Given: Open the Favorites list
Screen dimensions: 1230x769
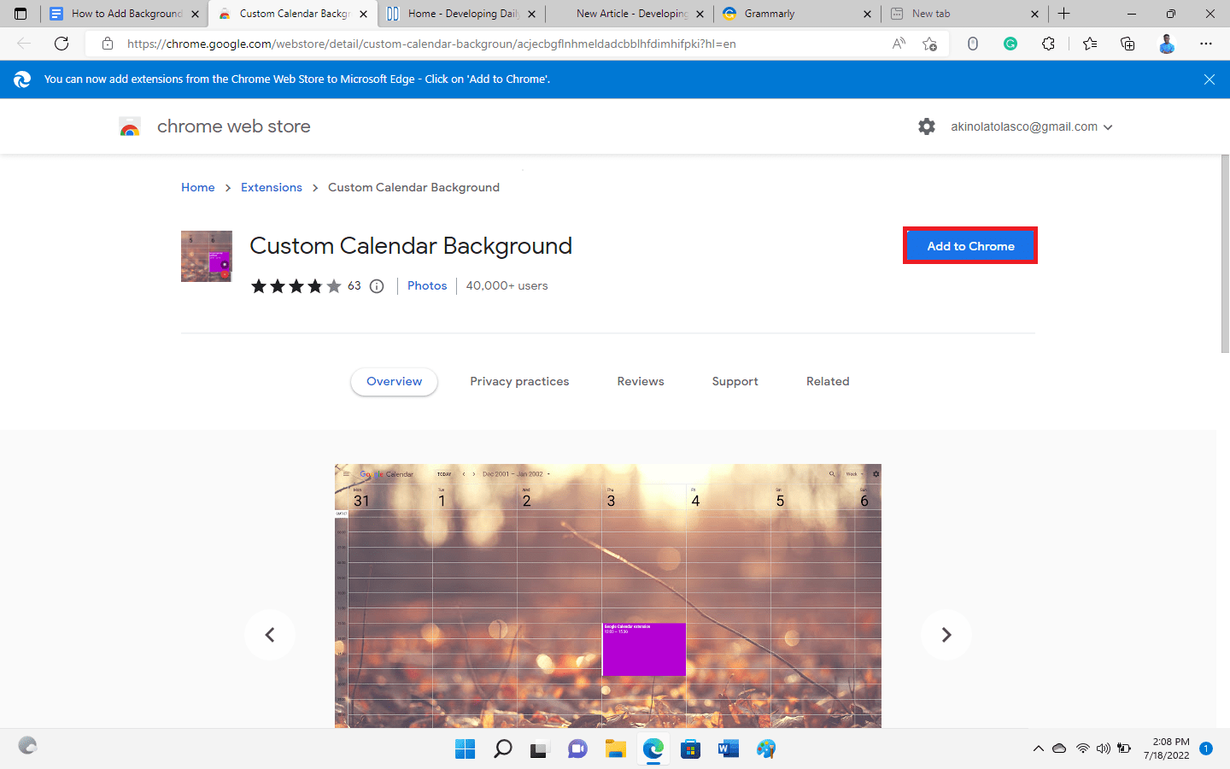Looking at the screenshot, I should click(1090, 44).
